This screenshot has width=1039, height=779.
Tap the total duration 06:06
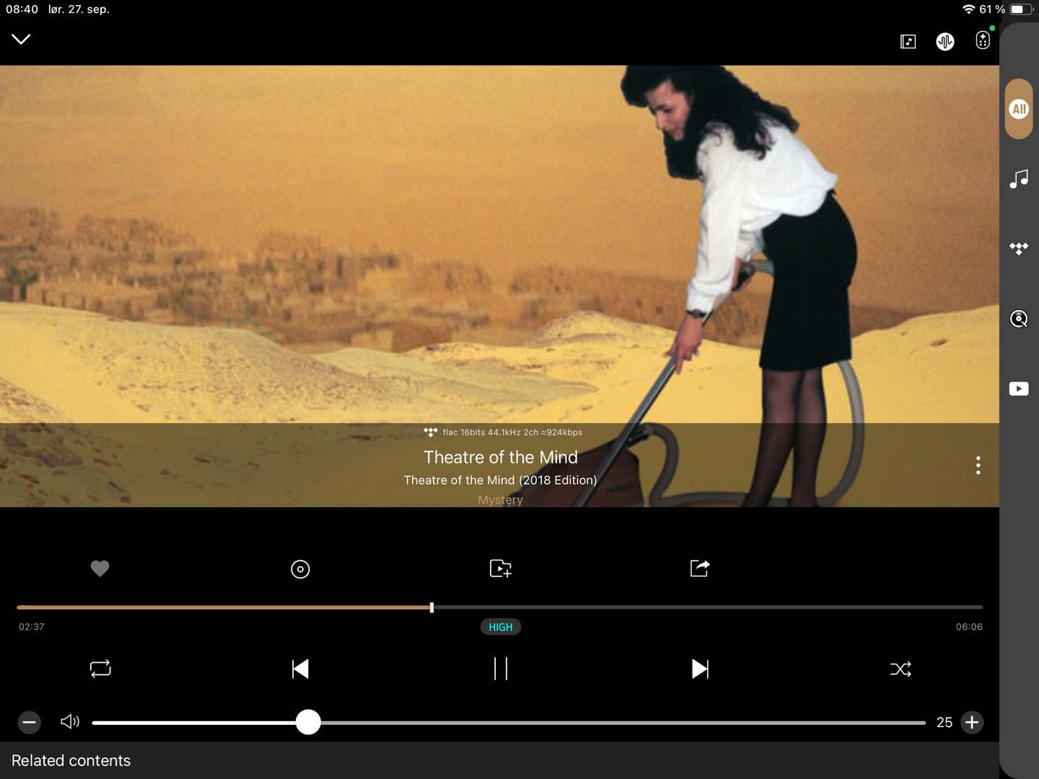(969, 627)
